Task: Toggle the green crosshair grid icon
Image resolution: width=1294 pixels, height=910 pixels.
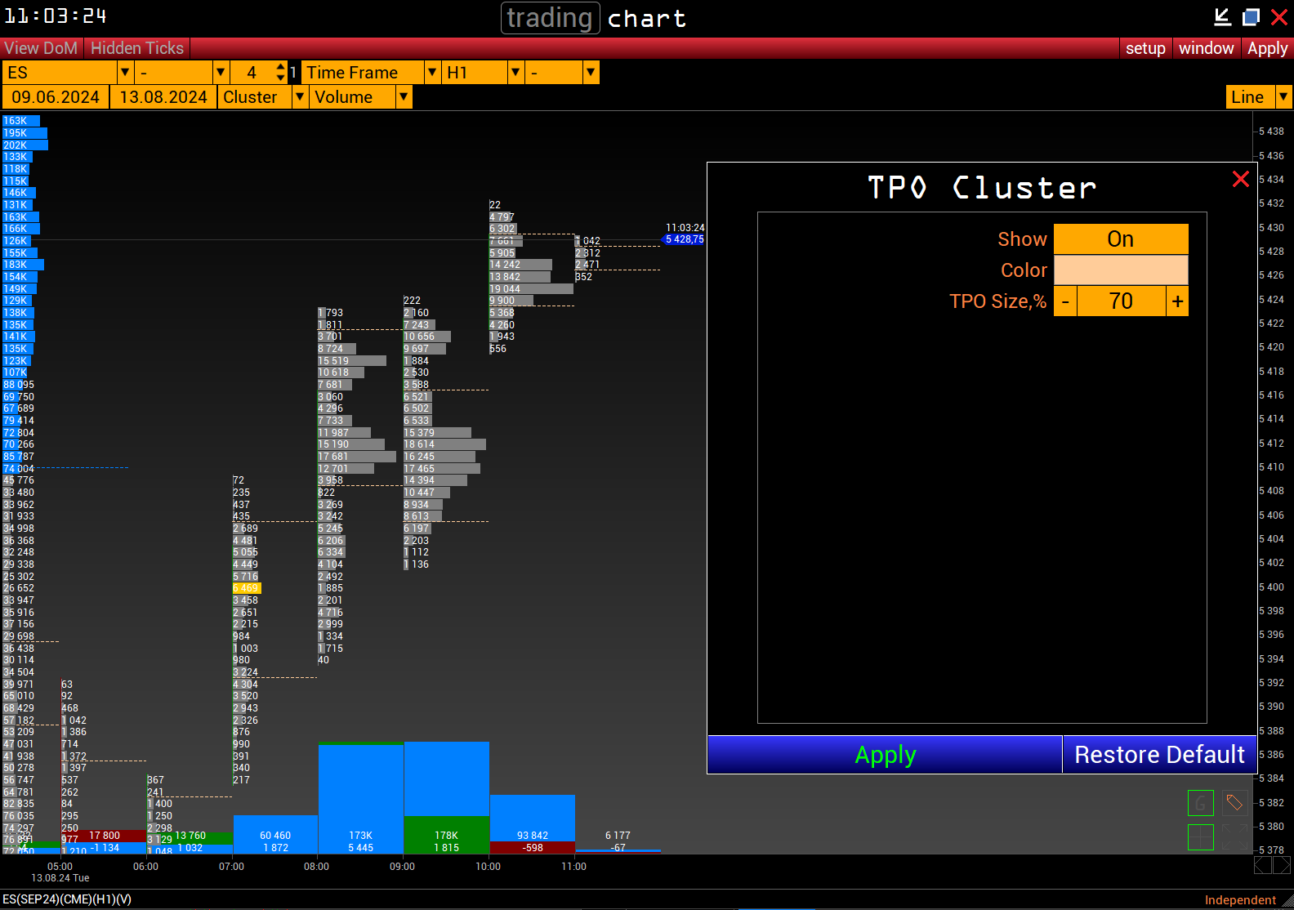Action: pos(1200,837)
